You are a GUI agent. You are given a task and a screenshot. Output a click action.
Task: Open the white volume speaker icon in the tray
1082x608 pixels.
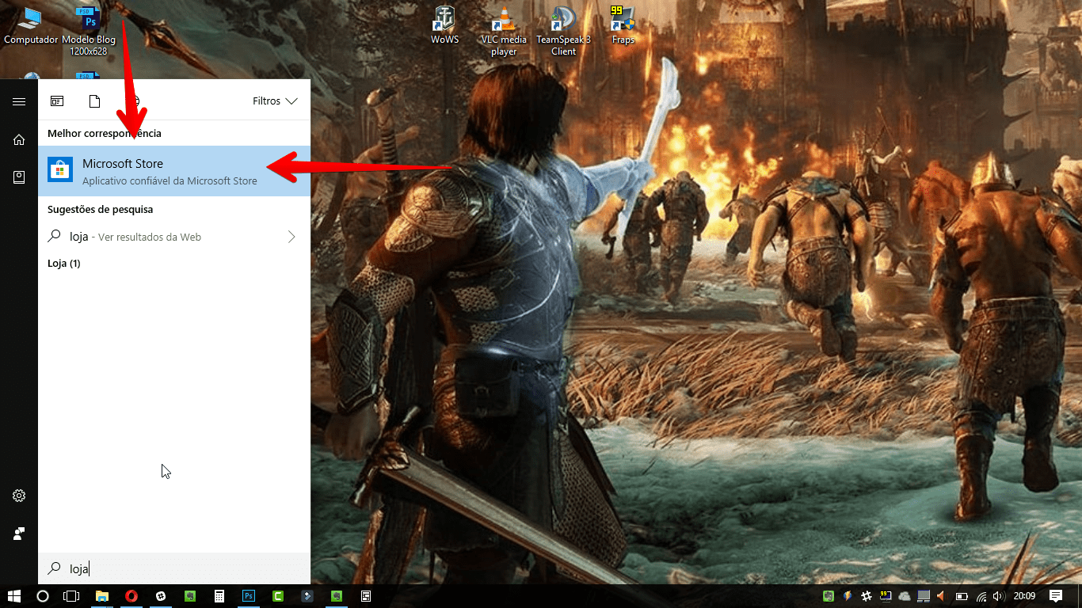[x=998, y=596]
